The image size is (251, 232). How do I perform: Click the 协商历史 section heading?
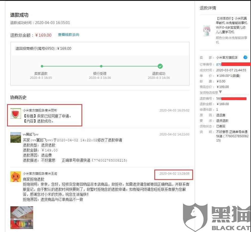pos(18,97)
